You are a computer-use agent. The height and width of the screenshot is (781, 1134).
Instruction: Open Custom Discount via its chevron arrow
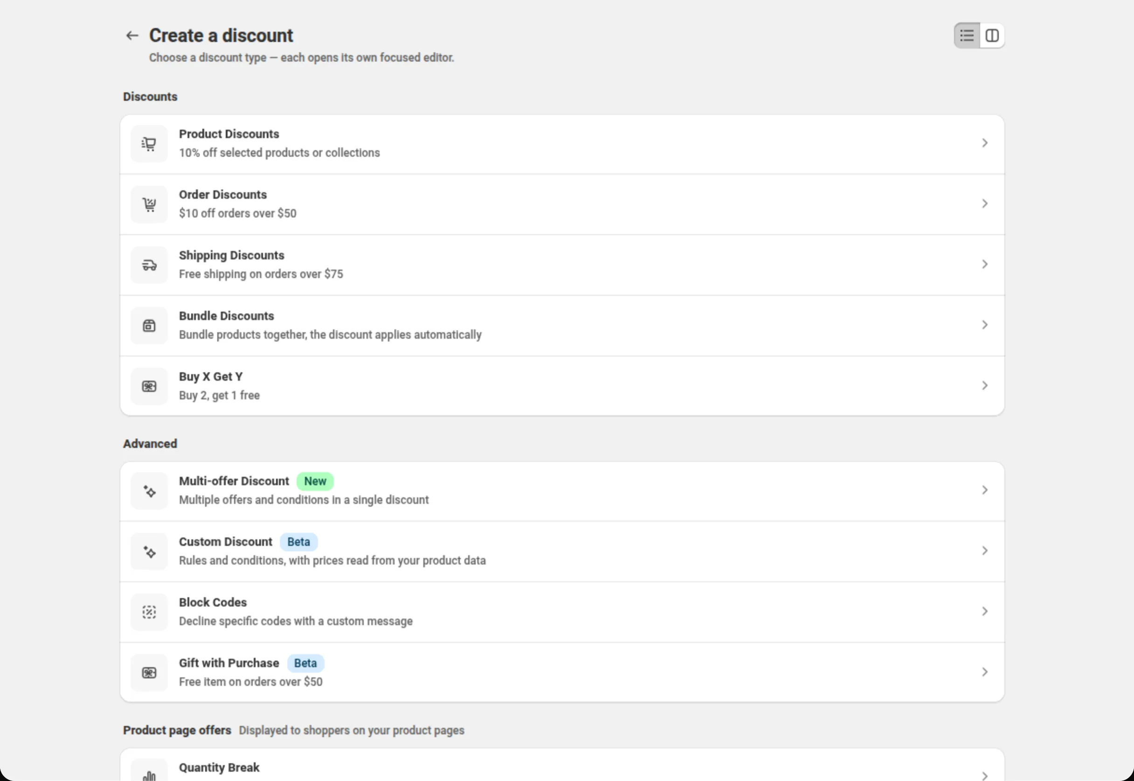tap(985, 551)
